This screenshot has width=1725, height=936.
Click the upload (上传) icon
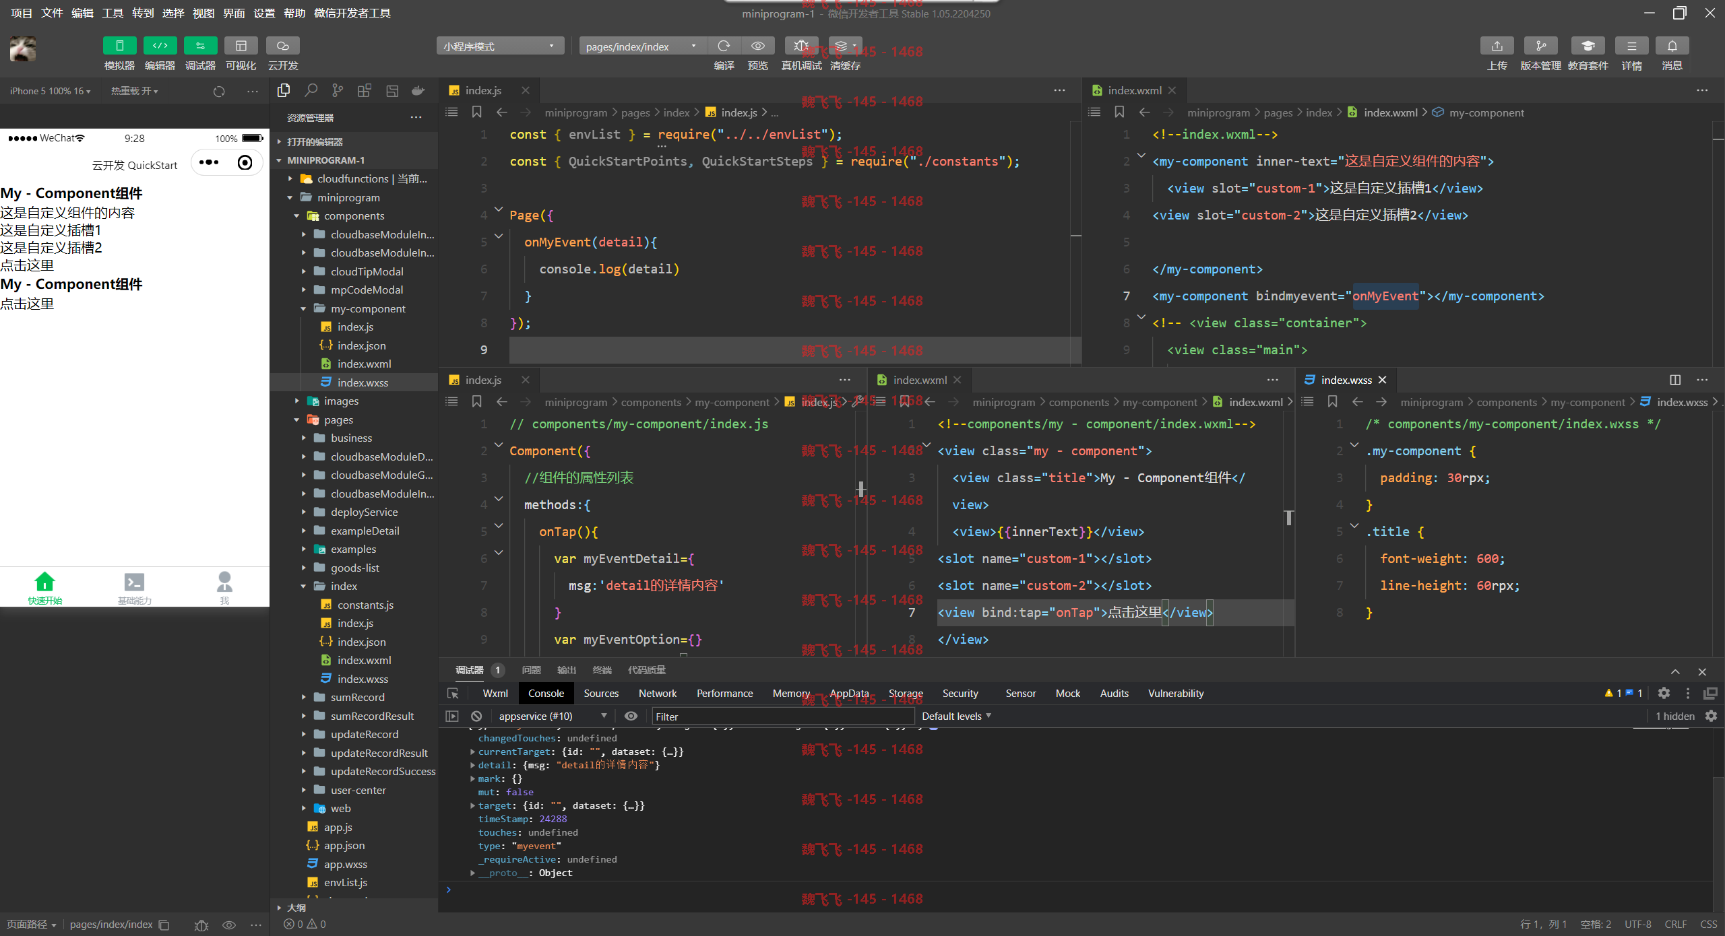click(x=1497, y=46)
